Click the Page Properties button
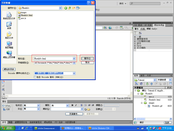 click(x=74, y=114)
